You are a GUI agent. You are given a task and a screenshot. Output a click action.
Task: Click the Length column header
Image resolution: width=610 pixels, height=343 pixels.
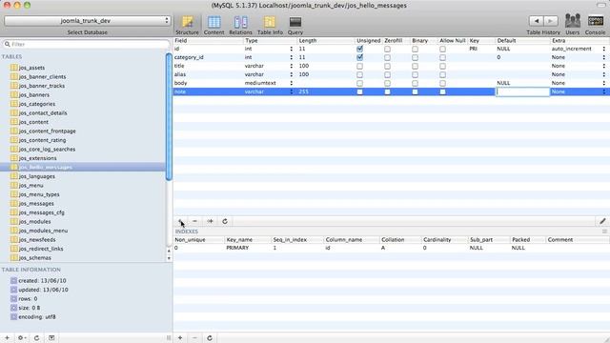(326, 40)
